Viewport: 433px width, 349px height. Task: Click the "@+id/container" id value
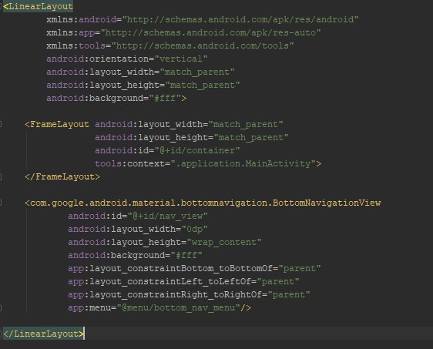point(197,150)
